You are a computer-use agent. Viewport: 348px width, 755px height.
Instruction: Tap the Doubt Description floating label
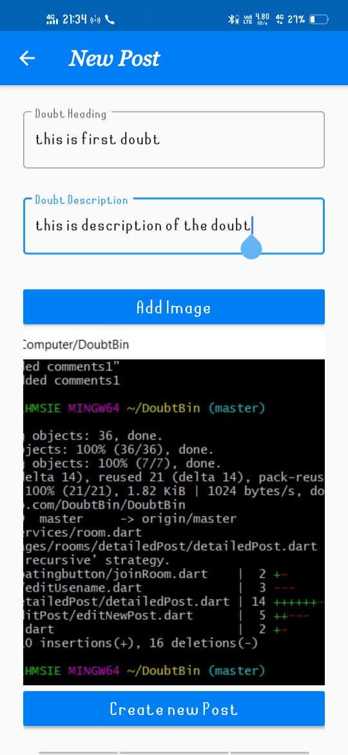[x=82, y=200]
